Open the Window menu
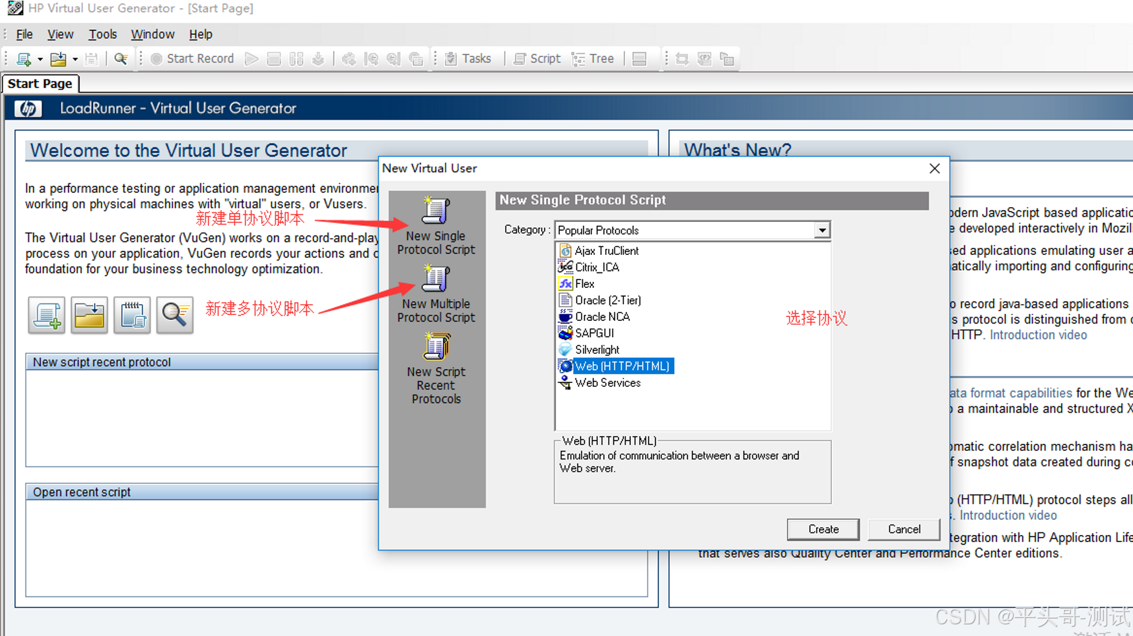Viewport: 1133px width, 636px height. click(152, 34)
